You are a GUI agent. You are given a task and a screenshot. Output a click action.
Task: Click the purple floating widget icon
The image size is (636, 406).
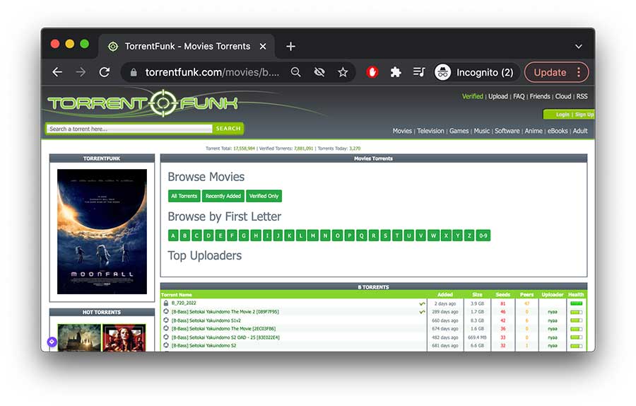[x=52, y=342]
